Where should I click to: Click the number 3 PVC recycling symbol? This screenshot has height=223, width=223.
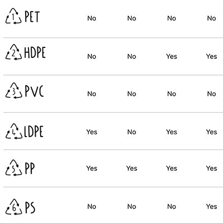tap(13, 90)
